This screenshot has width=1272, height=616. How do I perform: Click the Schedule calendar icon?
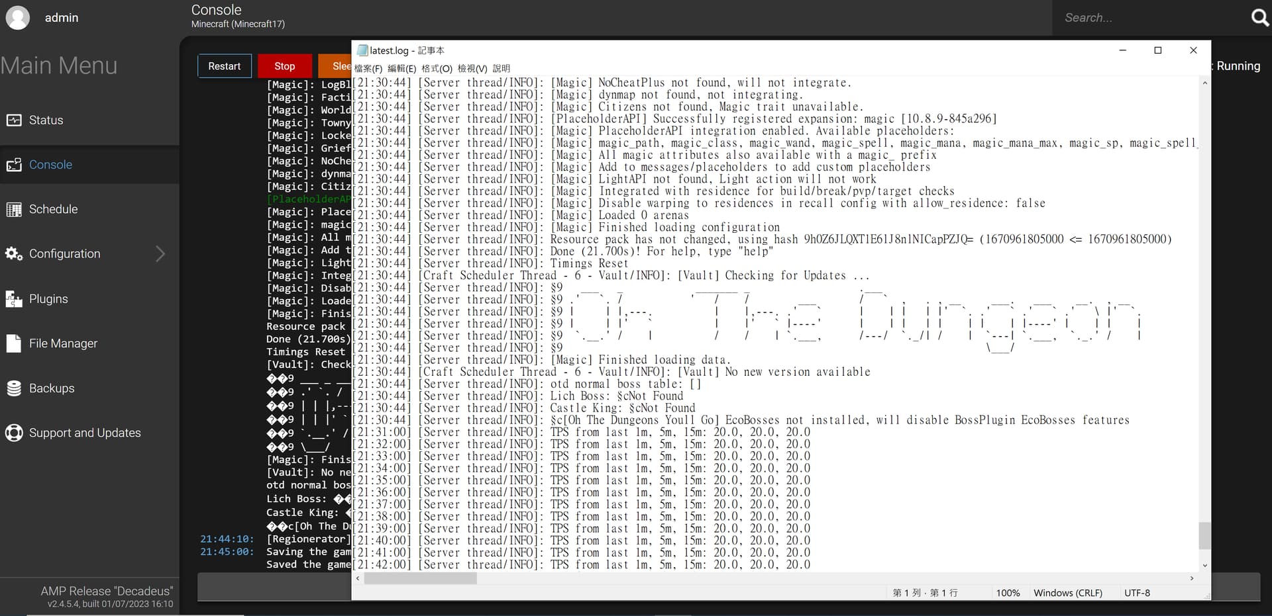pyautogui.click(x=14, y=210)
